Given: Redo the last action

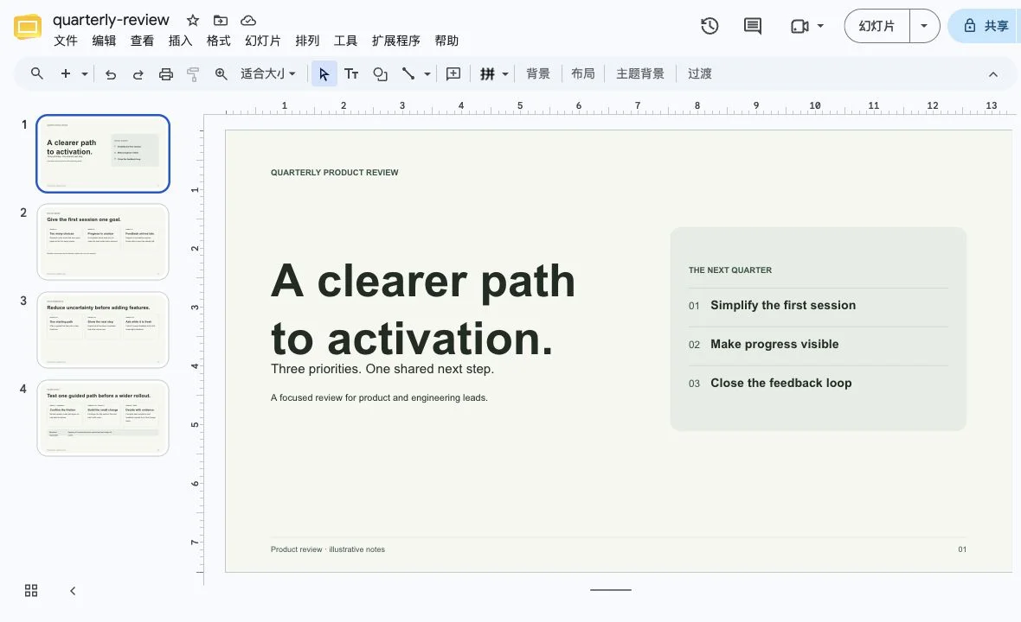Looking at the screenshot, I should tap(138, 74).
